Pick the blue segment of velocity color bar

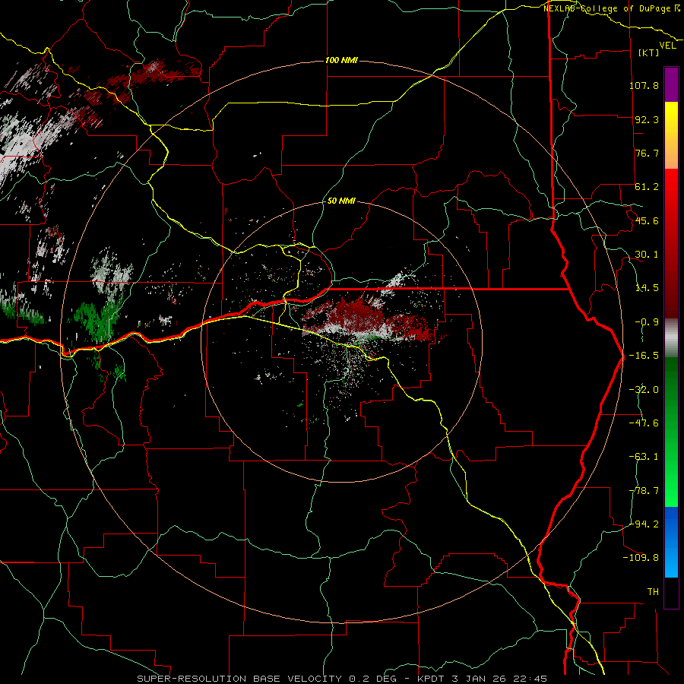coord(671,542)
